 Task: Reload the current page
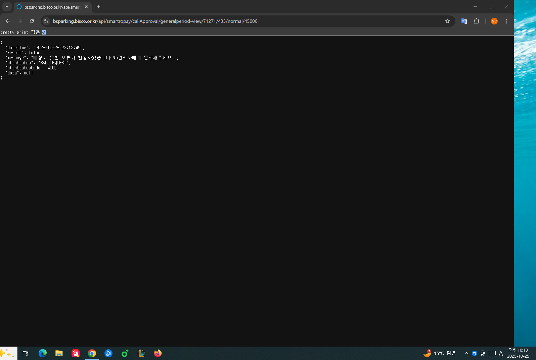point(32,21)
